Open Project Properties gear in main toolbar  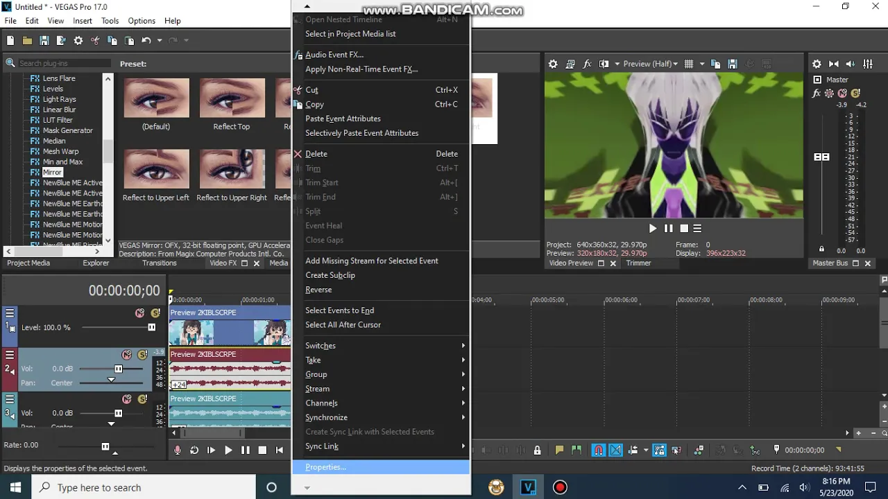click(x=78, y=41)
